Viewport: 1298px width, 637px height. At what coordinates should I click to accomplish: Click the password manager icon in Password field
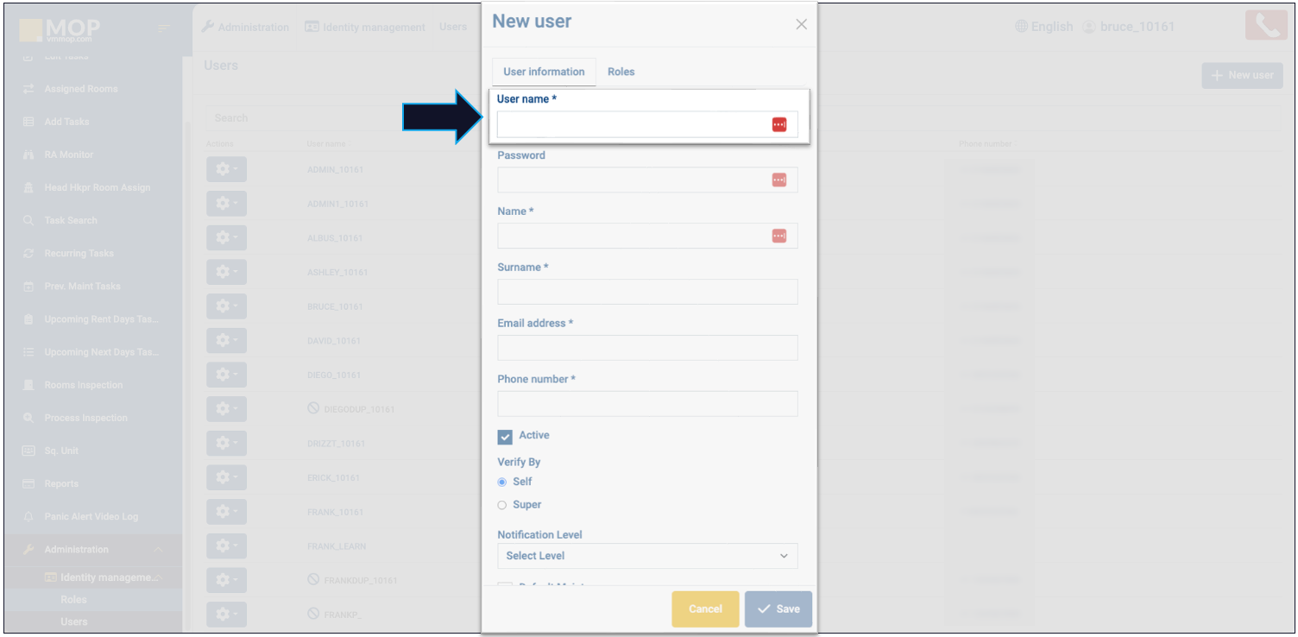coord(778,180)
